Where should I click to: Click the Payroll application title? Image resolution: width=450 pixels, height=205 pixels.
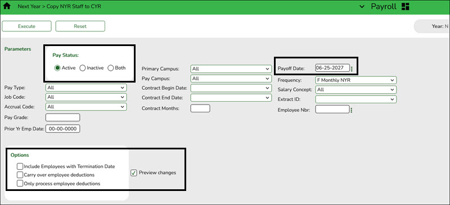pos(384,7)
